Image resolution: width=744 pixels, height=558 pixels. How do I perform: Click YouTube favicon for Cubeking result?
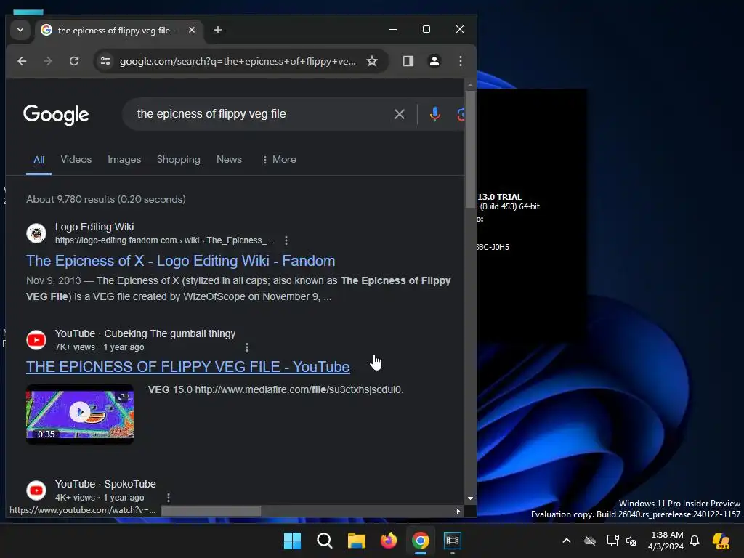tap(36, 340)
